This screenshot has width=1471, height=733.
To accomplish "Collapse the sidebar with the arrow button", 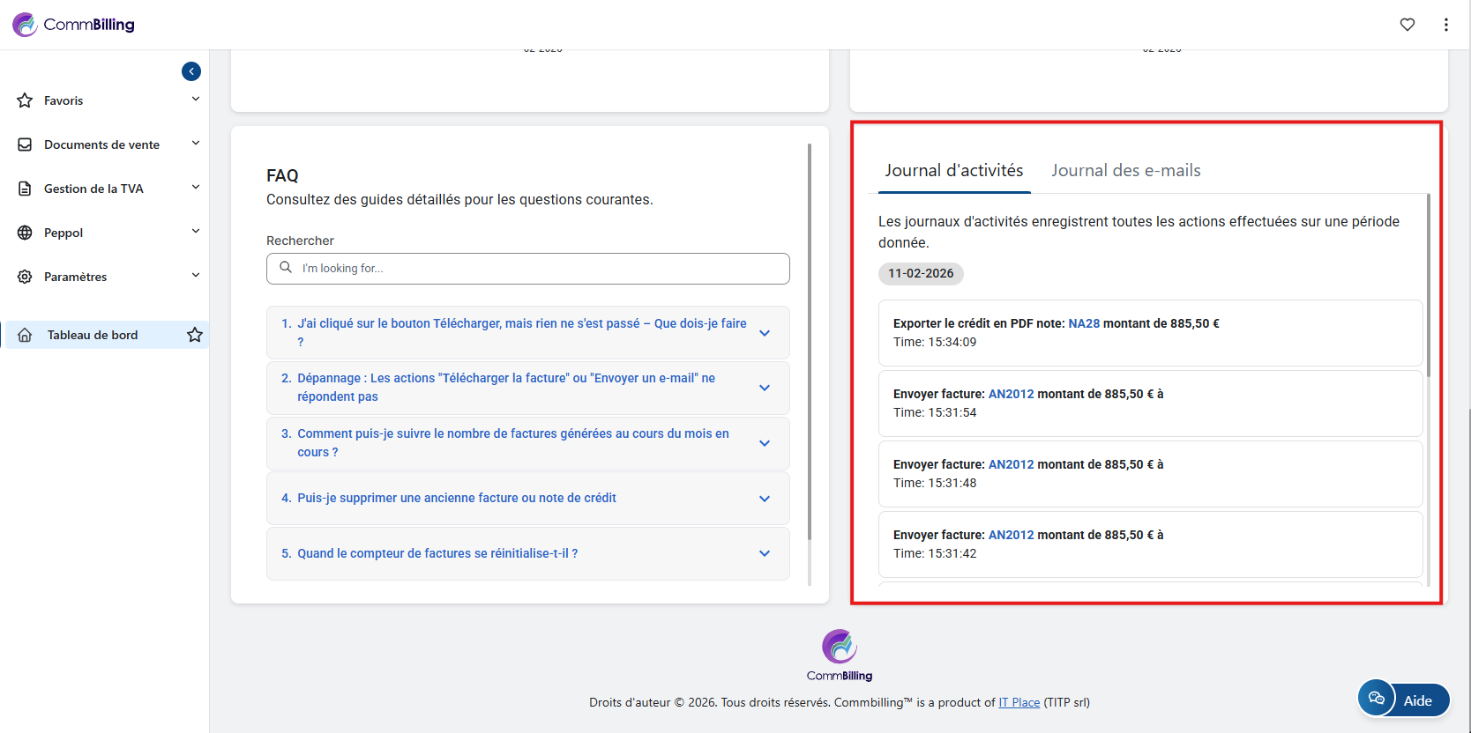I will 191,71.
